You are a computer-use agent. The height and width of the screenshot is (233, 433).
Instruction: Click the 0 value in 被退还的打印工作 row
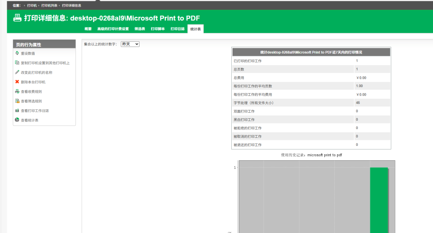pos(357,145)
